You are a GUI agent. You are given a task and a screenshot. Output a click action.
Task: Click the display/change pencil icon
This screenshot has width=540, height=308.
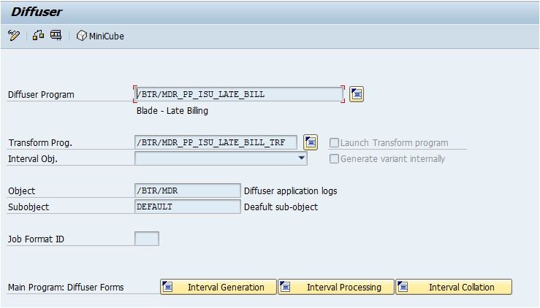(14, 35)
